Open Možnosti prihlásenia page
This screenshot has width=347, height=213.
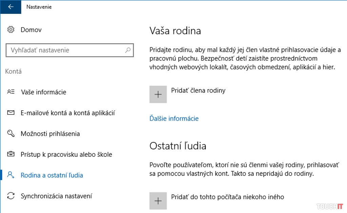[x=50, y=134]
